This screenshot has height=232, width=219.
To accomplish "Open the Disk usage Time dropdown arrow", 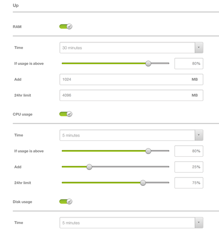I will (199, 223).
